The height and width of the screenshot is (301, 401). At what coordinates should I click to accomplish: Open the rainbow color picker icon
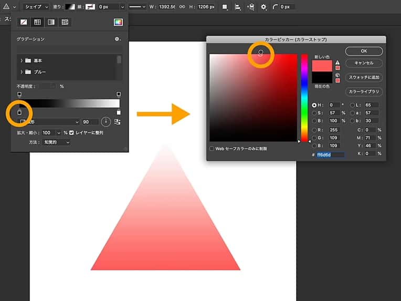tap(118, 22)
